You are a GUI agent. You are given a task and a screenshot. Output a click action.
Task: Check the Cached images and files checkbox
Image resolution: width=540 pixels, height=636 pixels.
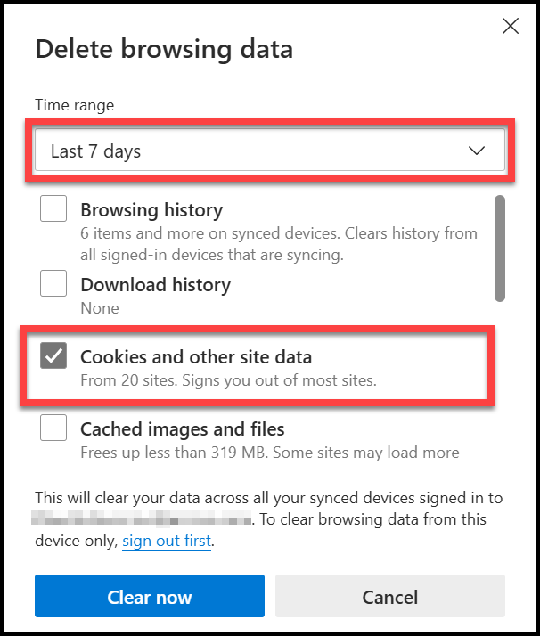(53, 428)
